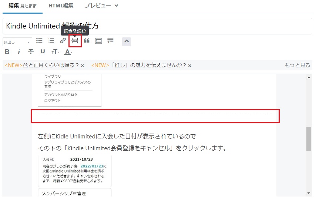Apply blockquote formatting
The width and height of the screenshot is (316, 198).
(x=87, y=41)
